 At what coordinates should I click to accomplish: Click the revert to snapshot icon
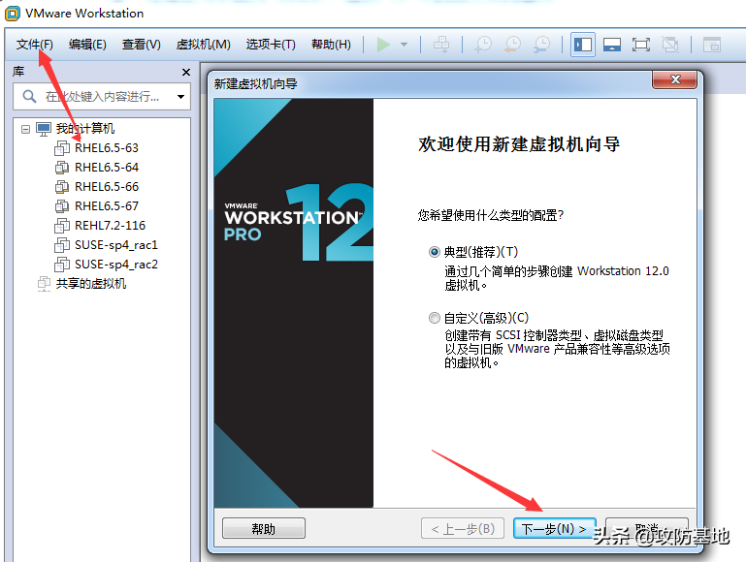(x=511, y=45)
